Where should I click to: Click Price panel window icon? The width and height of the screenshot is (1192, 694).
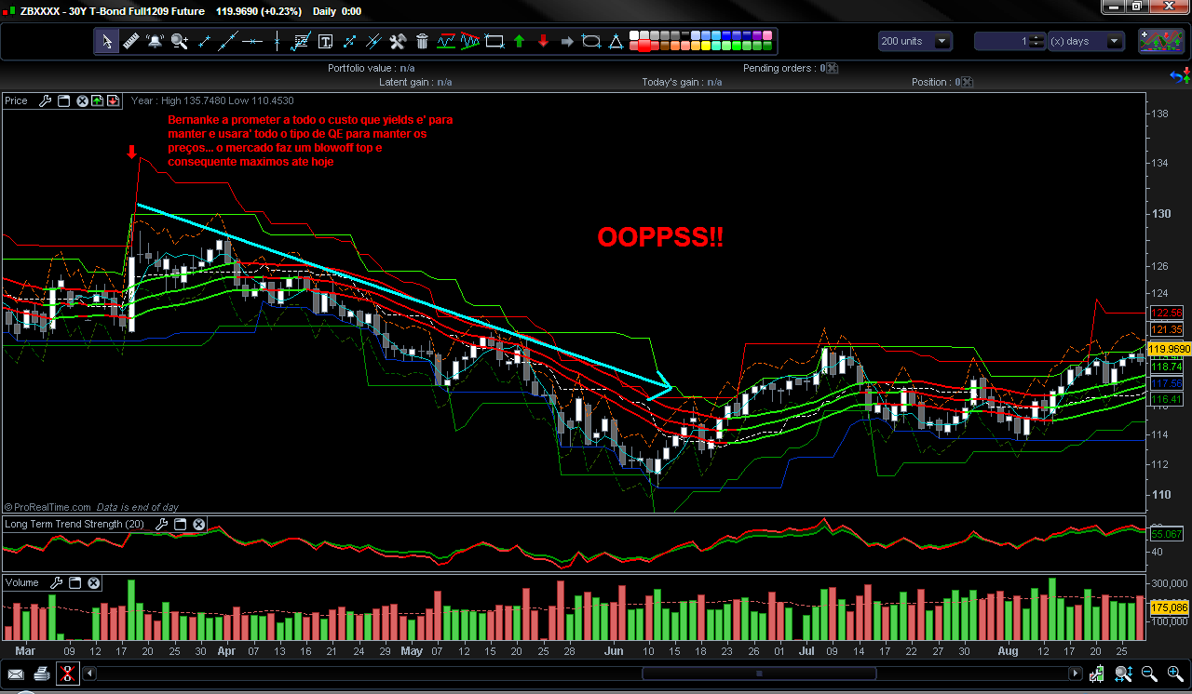[64, 100]
